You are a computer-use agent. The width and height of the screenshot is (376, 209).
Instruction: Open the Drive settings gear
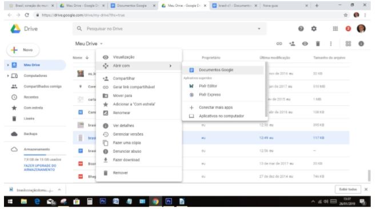pos(314,28)
